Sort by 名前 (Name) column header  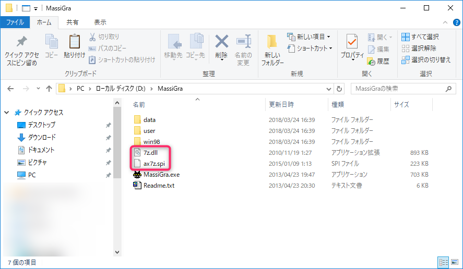pos(139,105)
